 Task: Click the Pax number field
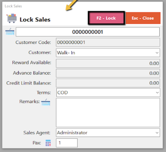pyautogui.click(x=67, y=143)
